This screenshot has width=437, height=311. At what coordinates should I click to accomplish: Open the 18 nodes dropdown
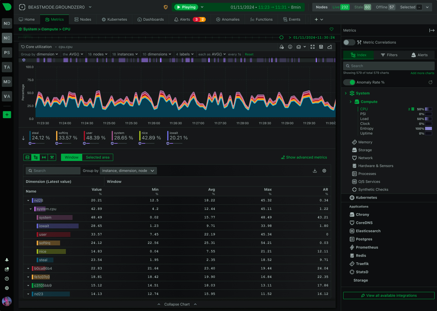(98, 54)
